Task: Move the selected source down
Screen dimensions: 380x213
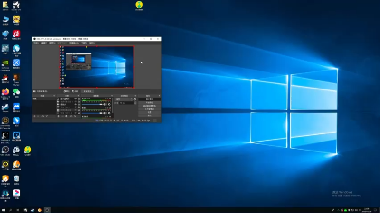Action: 75,116
